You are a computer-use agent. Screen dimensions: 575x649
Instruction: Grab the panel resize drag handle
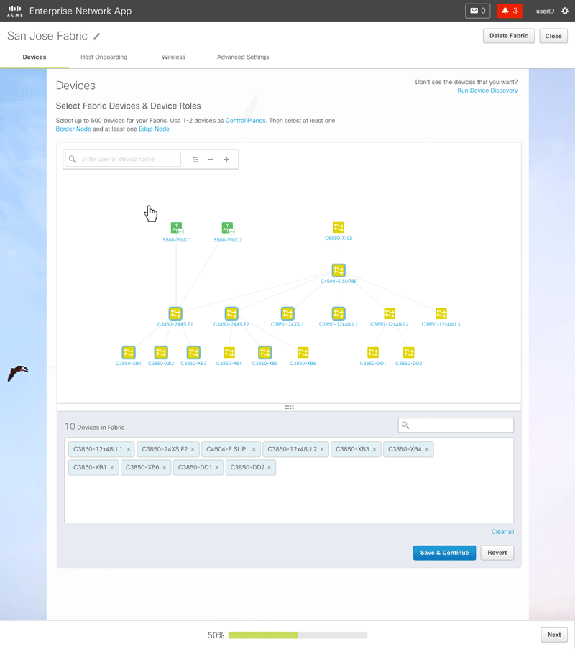tap(289, 408)
